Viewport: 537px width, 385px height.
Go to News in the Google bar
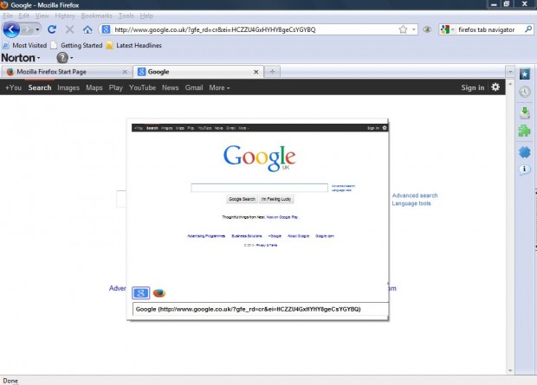[171, 87]
